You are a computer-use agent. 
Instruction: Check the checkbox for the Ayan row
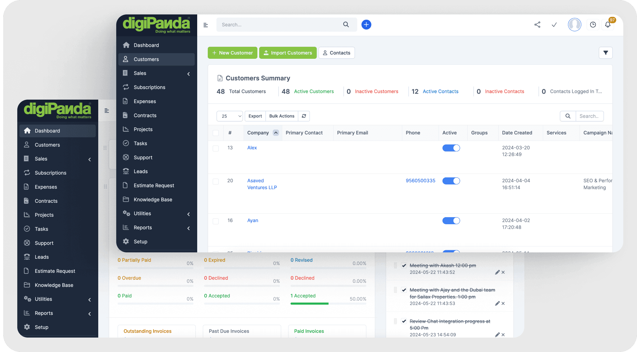click(x=216, y=221)
